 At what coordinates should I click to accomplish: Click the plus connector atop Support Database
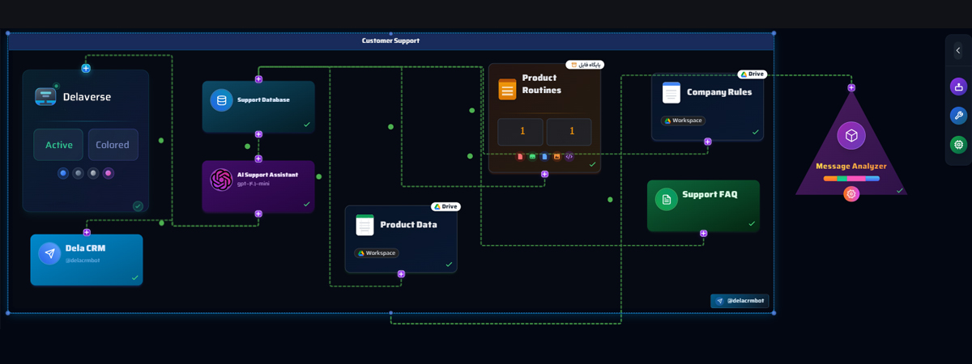(x=258, y=79)
